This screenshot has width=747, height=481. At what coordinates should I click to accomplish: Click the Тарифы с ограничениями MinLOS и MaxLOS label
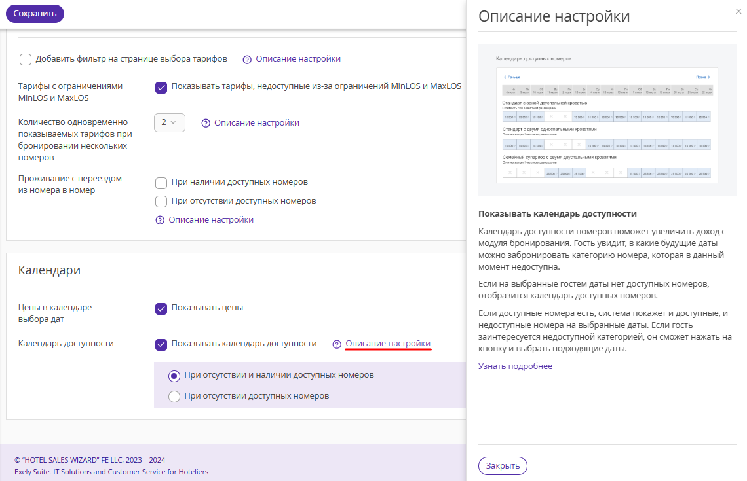tap(71, 92)
